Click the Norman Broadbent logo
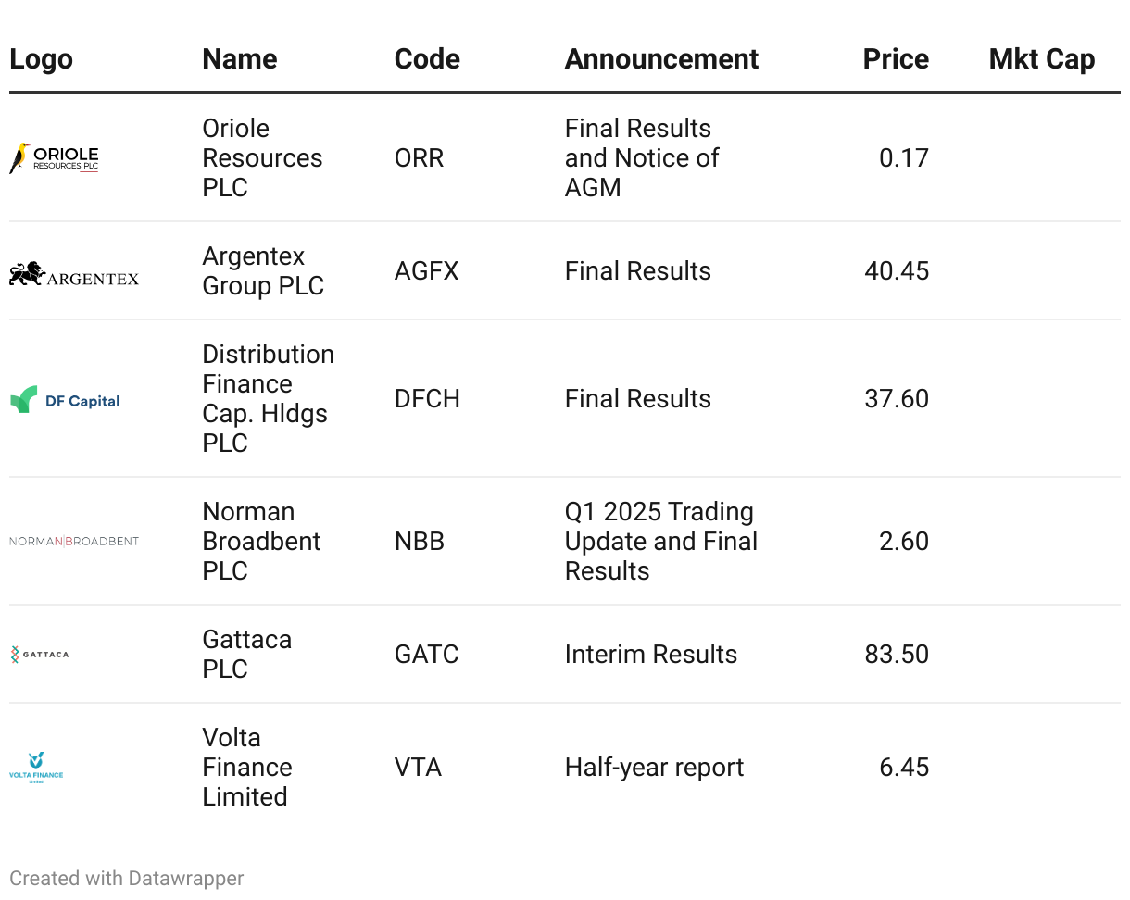The image size is (1130, 900). 74,542
